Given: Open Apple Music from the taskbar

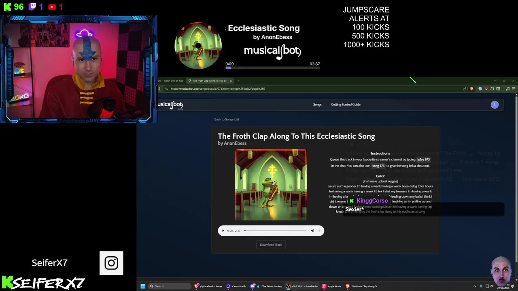Looking at the screenshot, I should click(x=332, y=286).
